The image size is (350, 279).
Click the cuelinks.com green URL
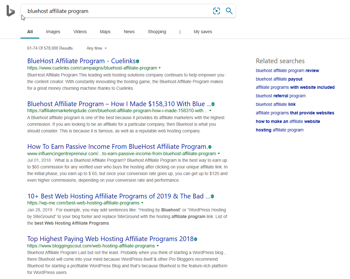click(92, 68)
